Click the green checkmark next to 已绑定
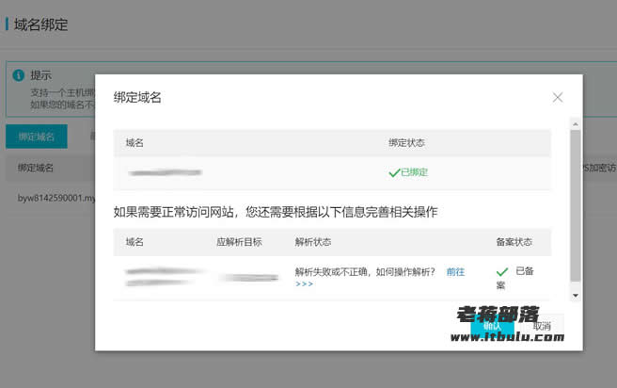 pos(394,173)
